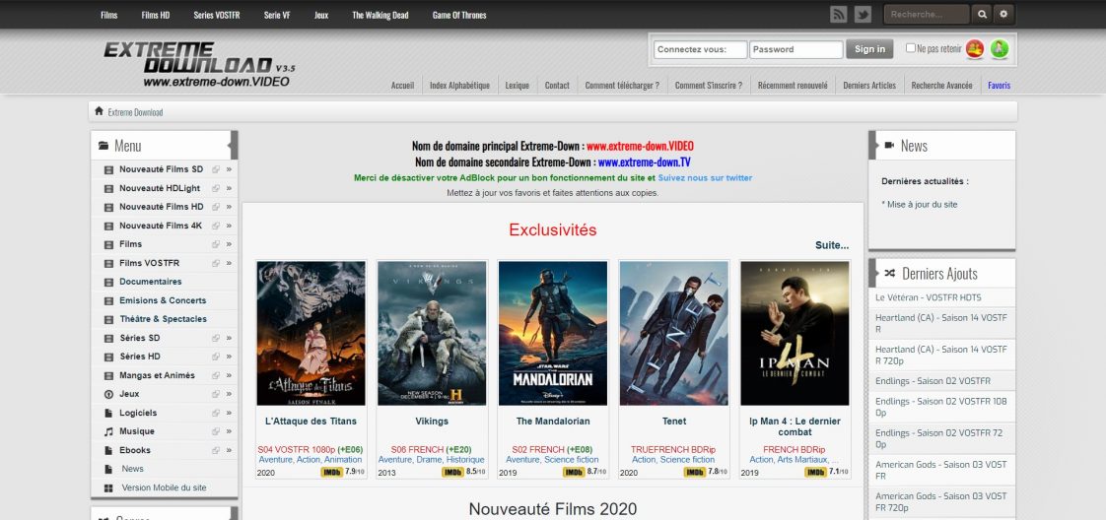Click the Password input field
This screenshot has height=520, width=1106.
tap(795, 49)
